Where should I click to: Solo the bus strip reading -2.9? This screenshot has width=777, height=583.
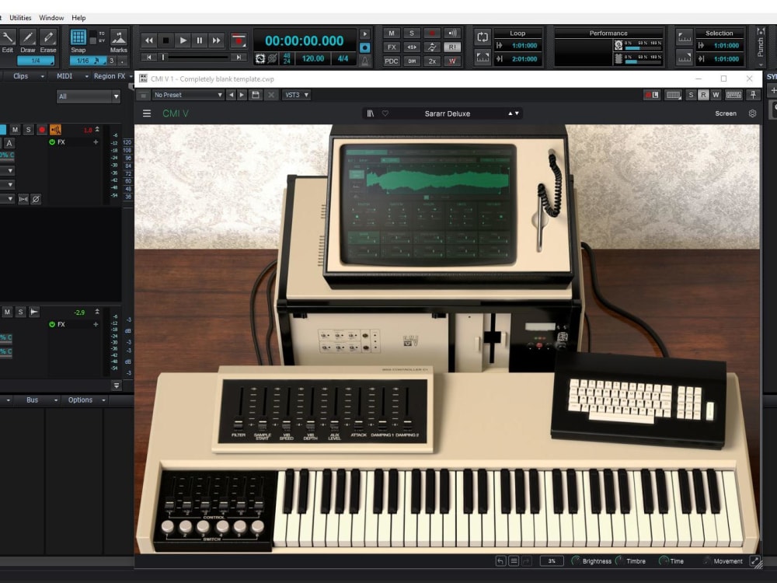(x=20, y=312)
